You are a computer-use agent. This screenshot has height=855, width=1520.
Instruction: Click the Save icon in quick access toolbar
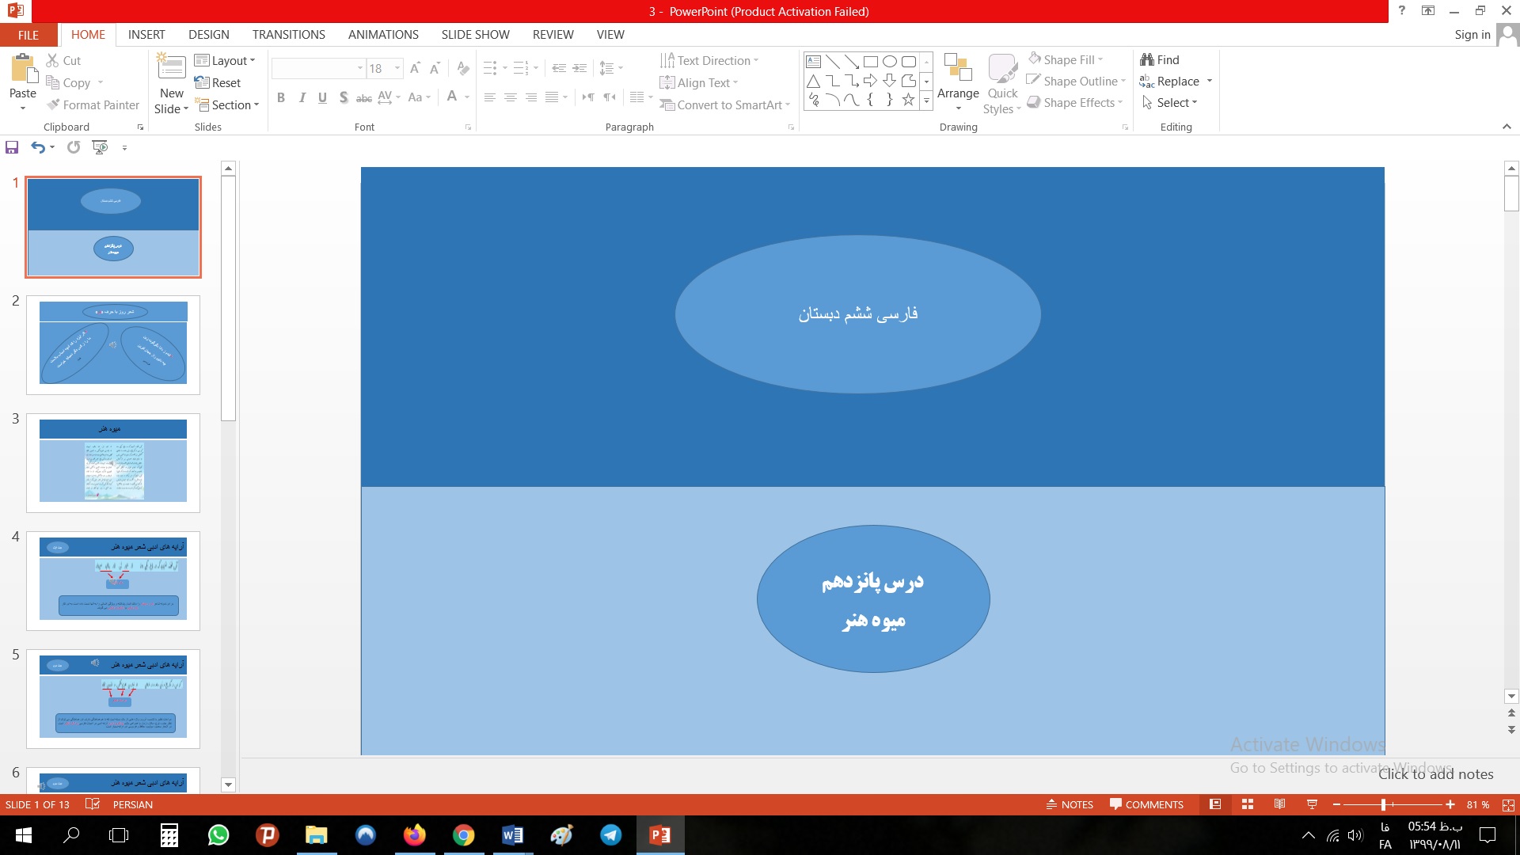pyautogui.click(x=12, y=147)
